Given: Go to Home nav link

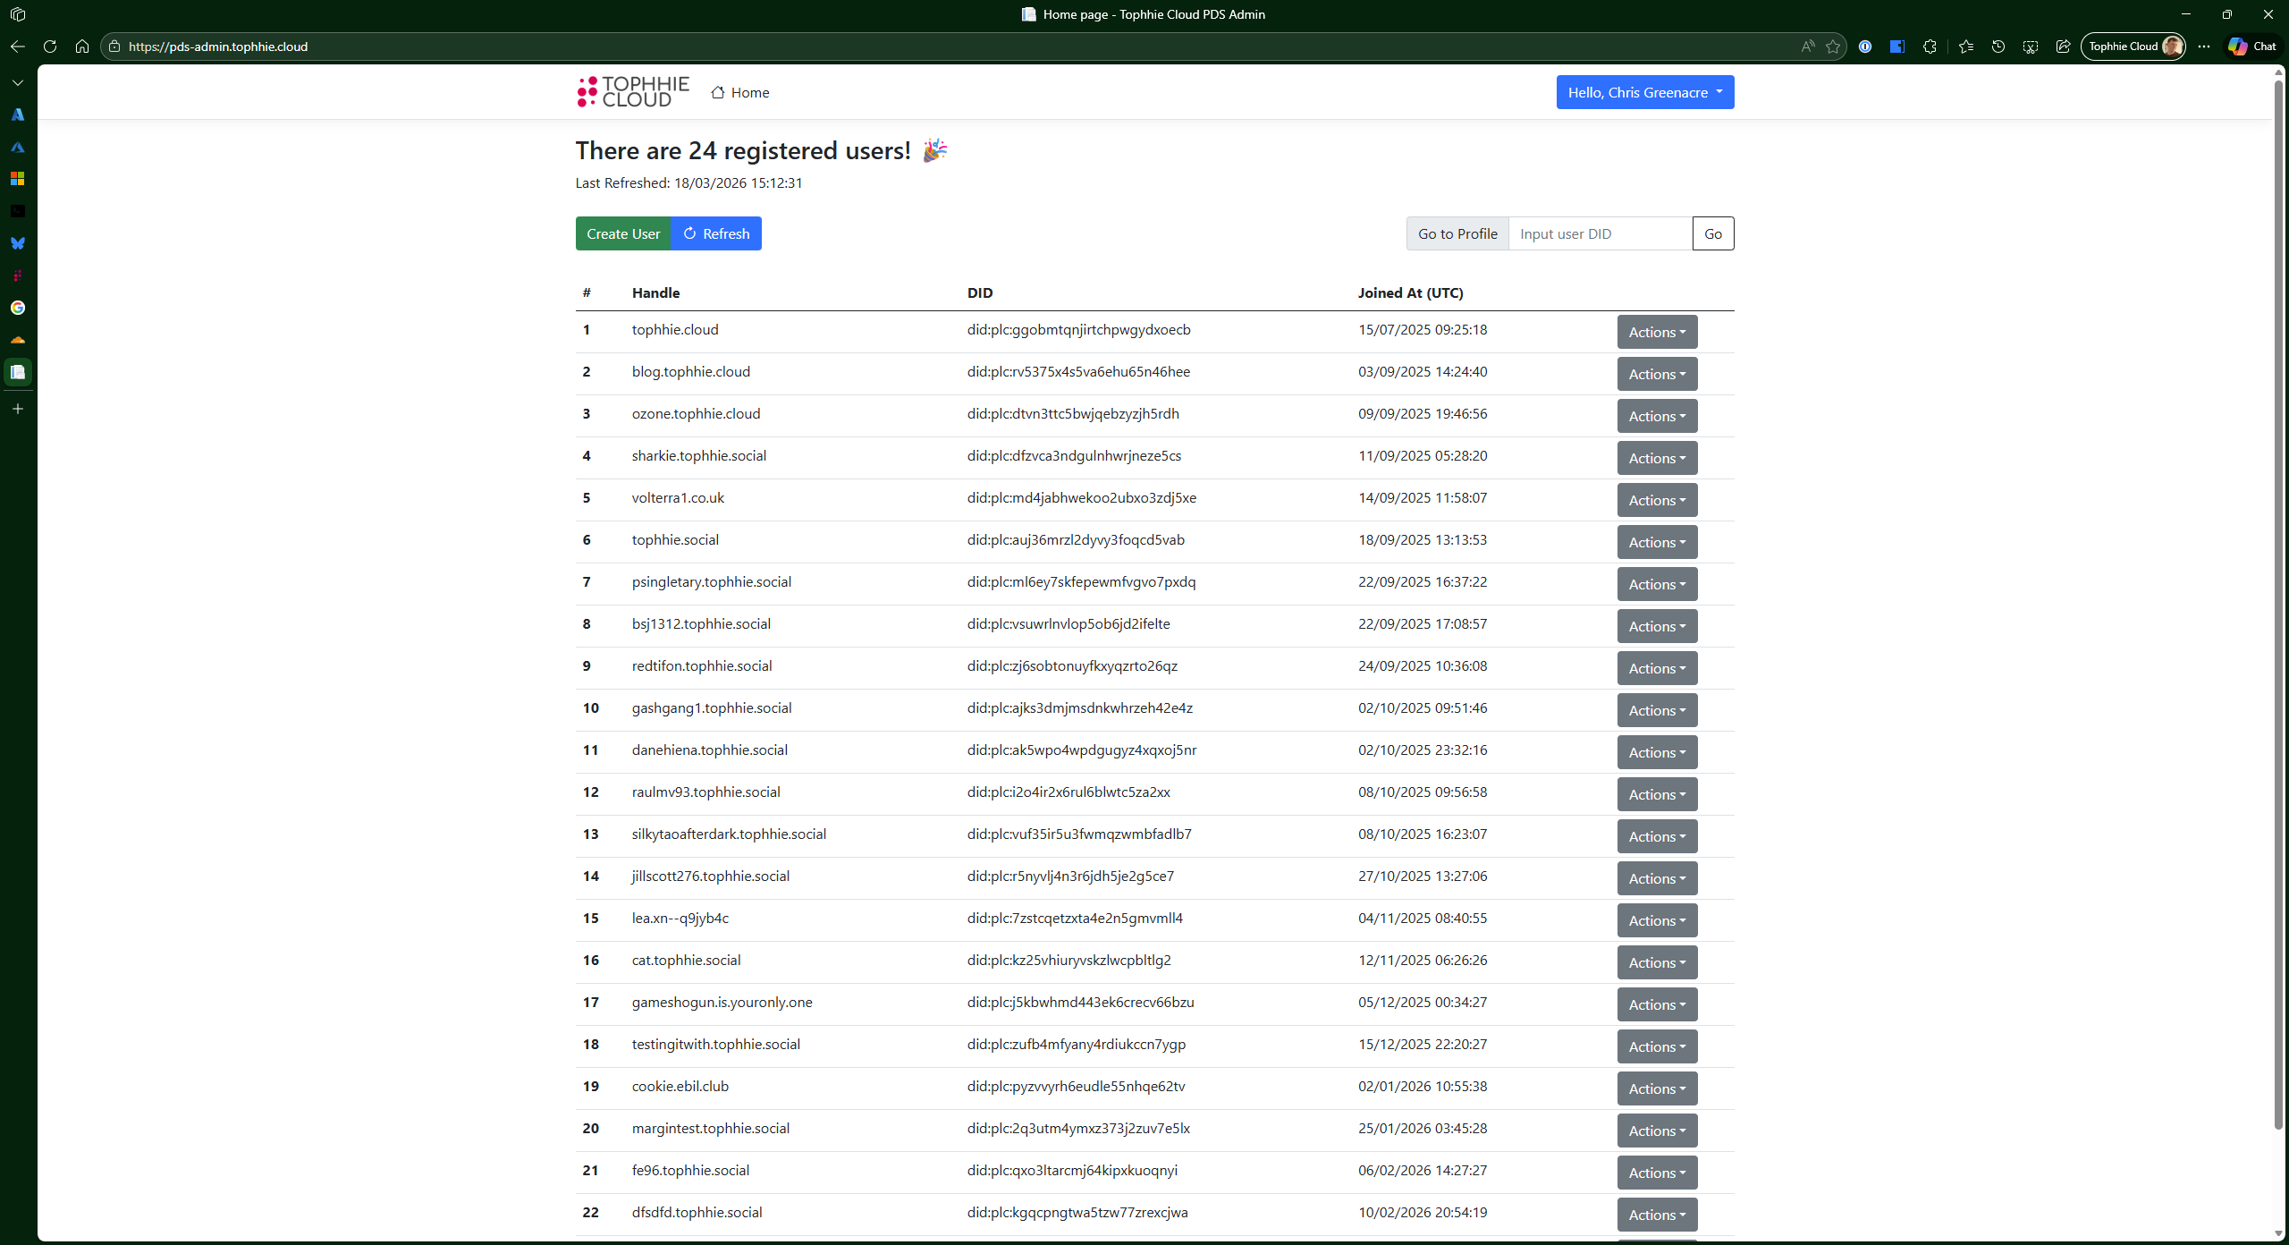Looking at the screenshot, I should 740,92.
